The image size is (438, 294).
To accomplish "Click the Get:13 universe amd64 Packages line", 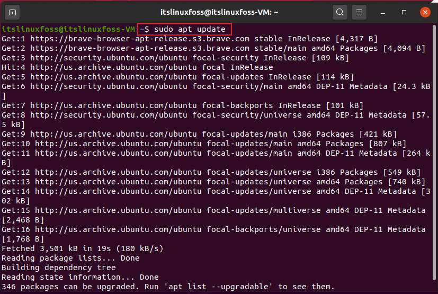I will pyautogui.click(x=213, y=182).
